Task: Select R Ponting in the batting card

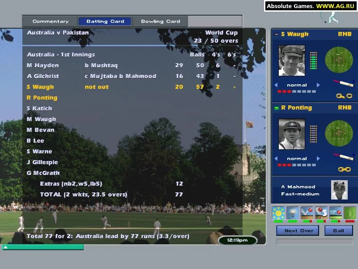Action: pos(42,98)
